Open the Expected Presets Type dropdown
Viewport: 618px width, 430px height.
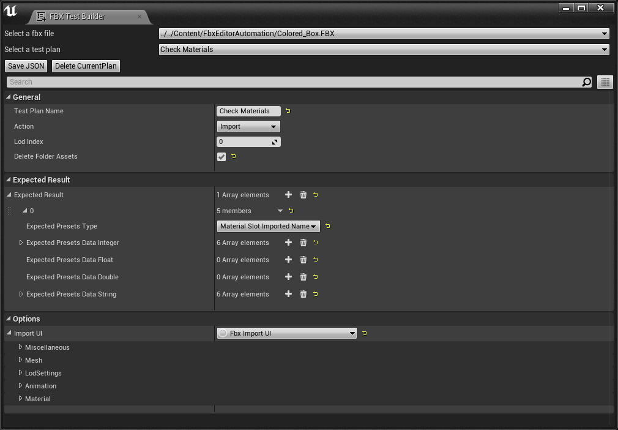click(x=268, y=226)
